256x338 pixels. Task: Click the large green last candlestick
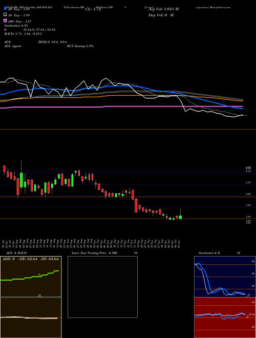[x=180, y=217]
